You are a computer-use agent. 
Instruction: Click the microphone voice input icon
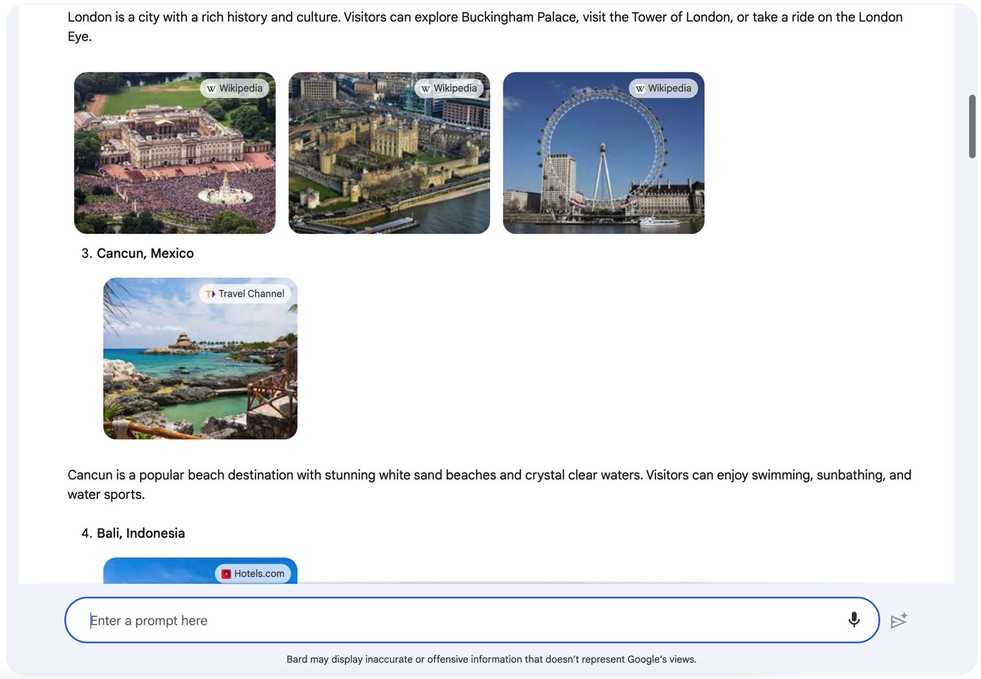click(x=854, y=620)
